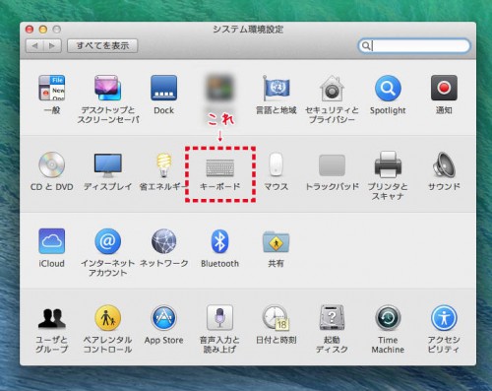Focus the search field in the toolbar
Viewport: 492px width, 391px height.
[414, 45]
